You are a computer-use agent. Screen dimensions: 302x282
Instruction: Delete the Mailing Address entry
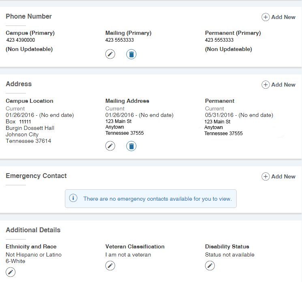click(x=131, y=146)
